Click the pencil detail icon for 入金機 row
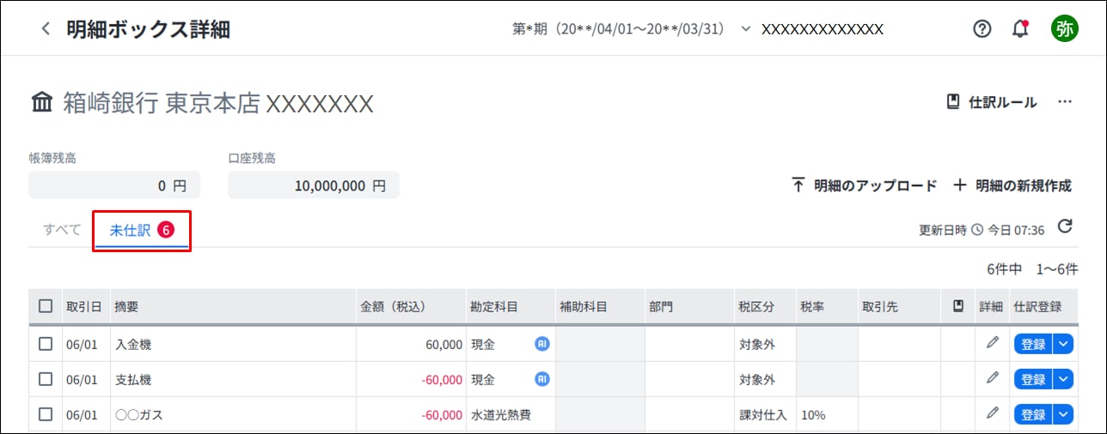 click(993, 343)
